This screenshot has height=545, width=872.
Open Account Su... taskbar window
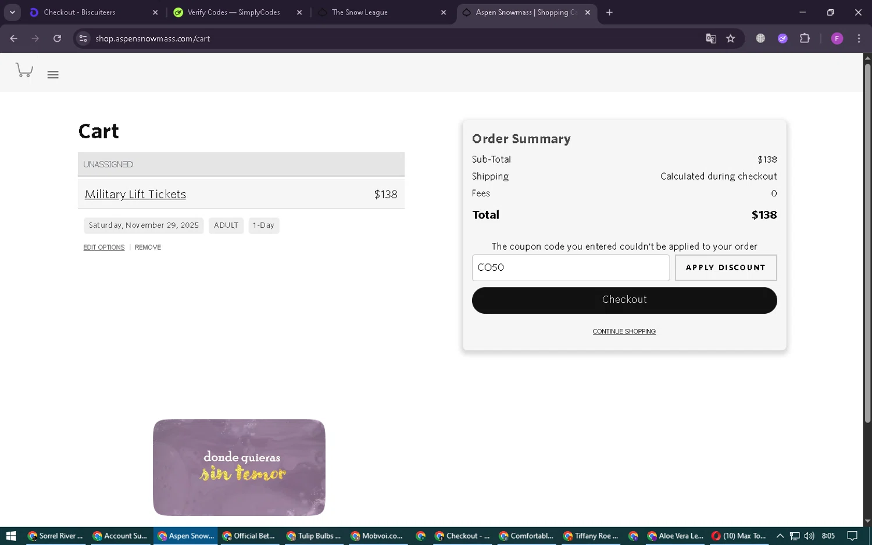pos(121,536)
